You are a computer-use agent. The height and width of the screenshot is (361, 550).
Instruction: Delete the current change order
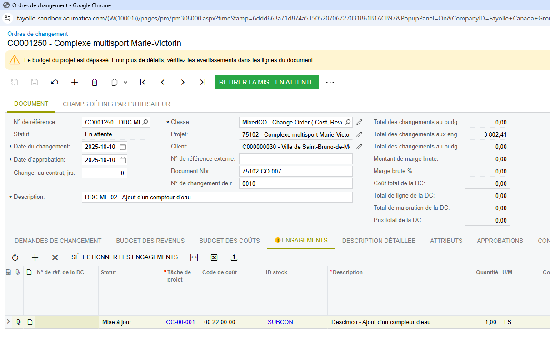[95, 82]
